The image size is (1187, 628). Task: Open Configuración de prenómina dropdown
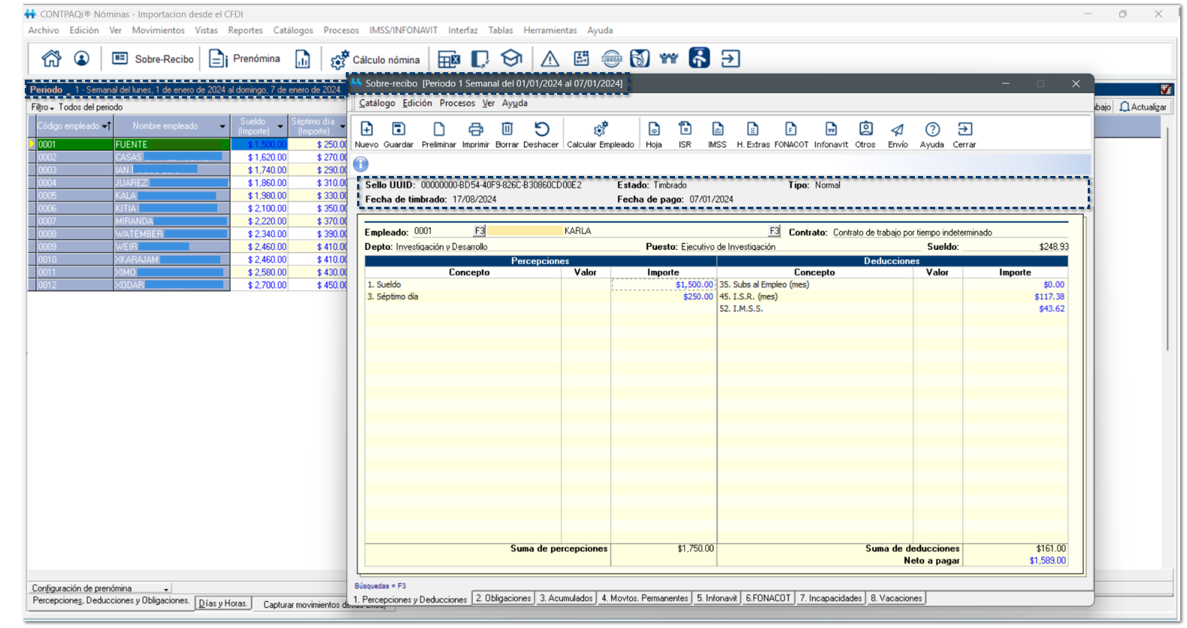pyautogui.click(x=166, y=588)
